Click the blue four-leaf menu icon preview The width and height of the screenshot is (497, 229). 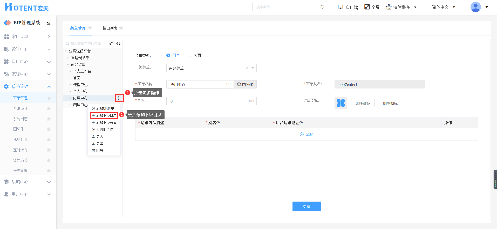(x=341, y=103)
